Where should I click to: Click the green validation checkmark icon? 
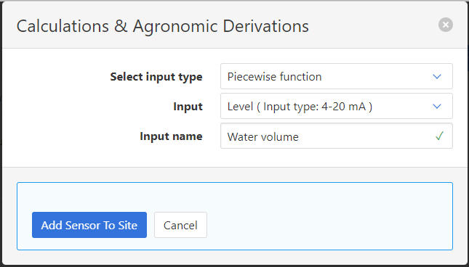pyautogui.click(x=439, y=136)
